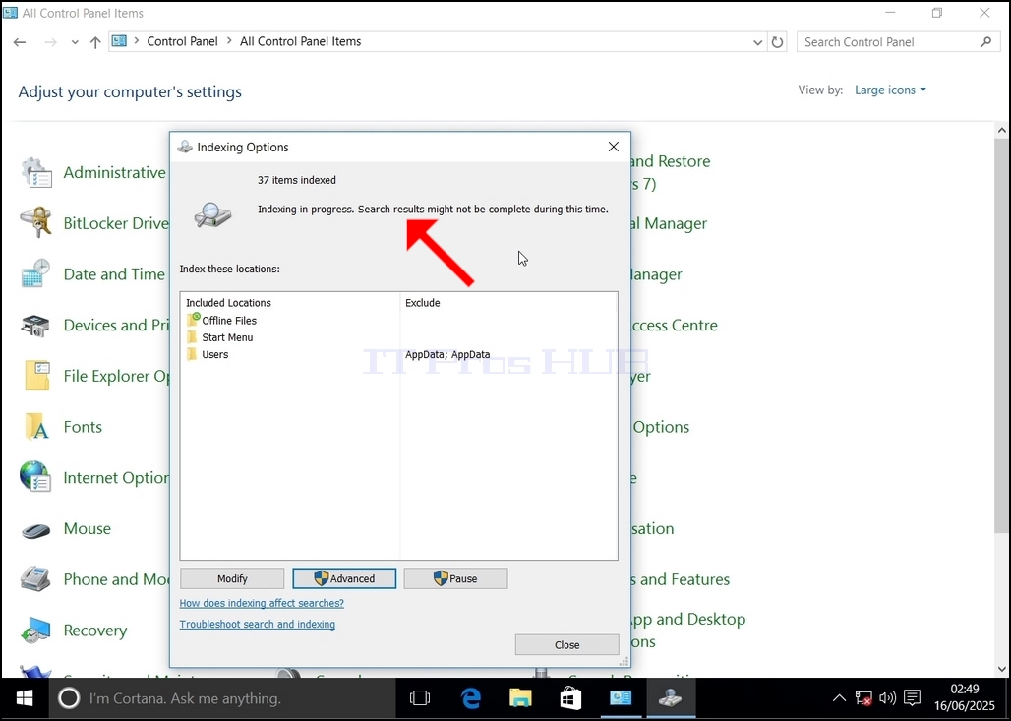This screenshot has height=721, width=1011.
Task: Switch to Indexing Options taskbar button
Action: 671,698
